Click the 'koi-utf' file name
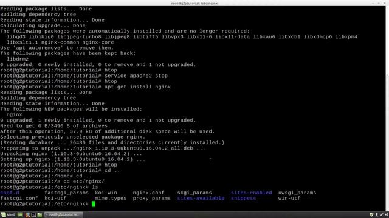This screenshot has height=218, width=389. click(55, 198)
